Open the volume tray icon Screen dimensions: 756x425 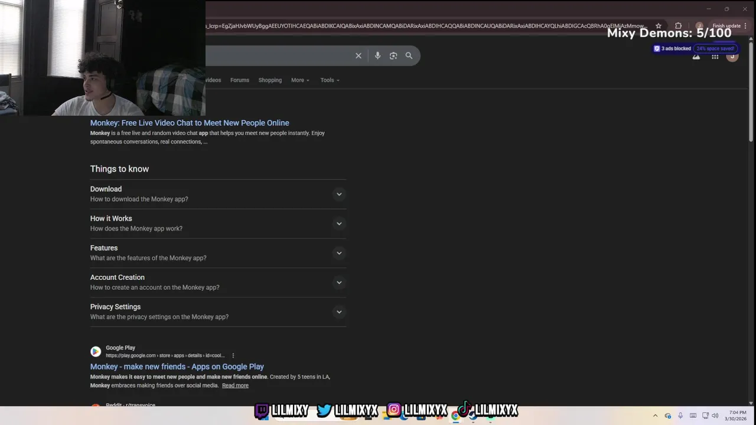point(715,416)
